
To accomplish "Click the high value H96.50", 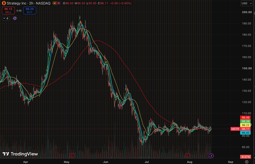I will 80,3.
